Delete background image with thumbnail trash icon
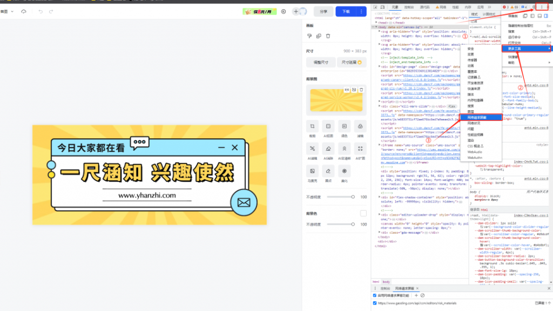The width and height of the screenshot is (553, 311). (x=361, y=90)
